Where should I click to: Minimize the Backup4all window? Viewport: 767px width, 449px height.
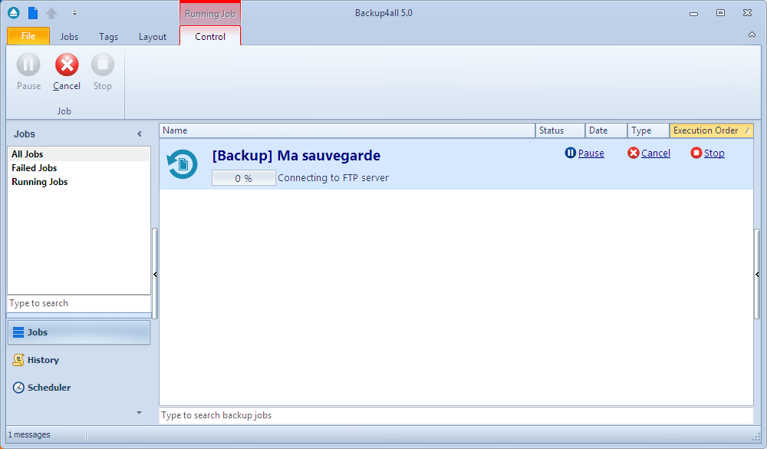point(693,13)
